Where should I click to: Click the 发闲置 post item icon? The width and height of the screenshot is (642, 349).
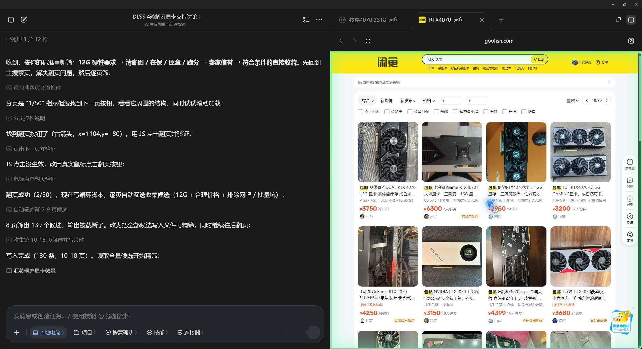tap(630, 164)
